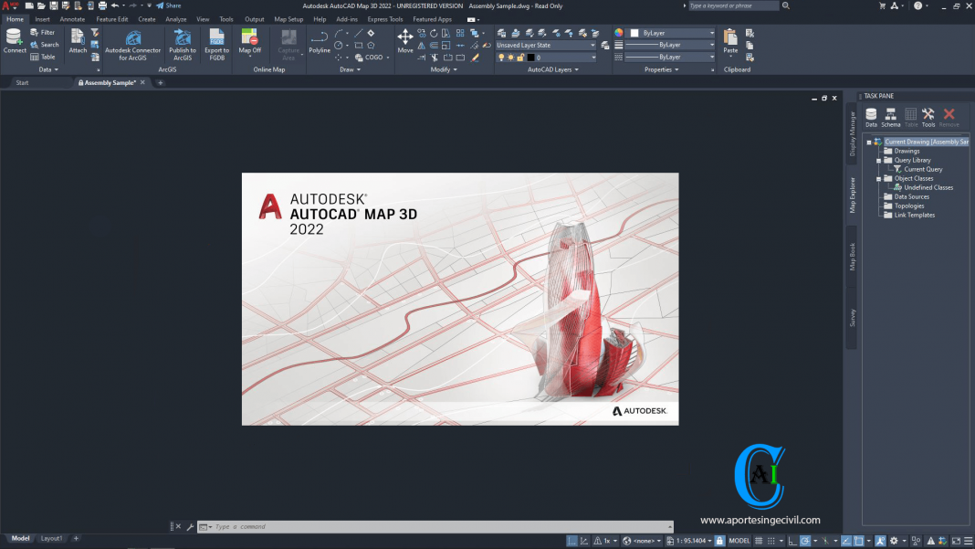Switch to the Annotate ribbon tab

click(x=72, y=18)
